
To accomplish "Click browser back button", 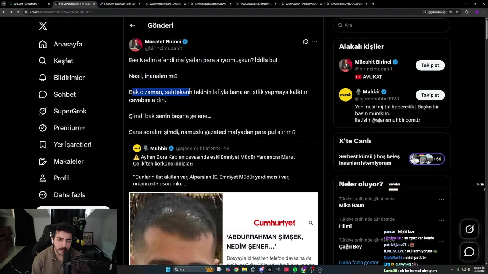I will coord(4,12).
